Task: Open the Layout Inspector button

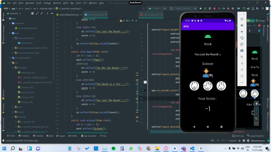Action: [x=256, y=136]
